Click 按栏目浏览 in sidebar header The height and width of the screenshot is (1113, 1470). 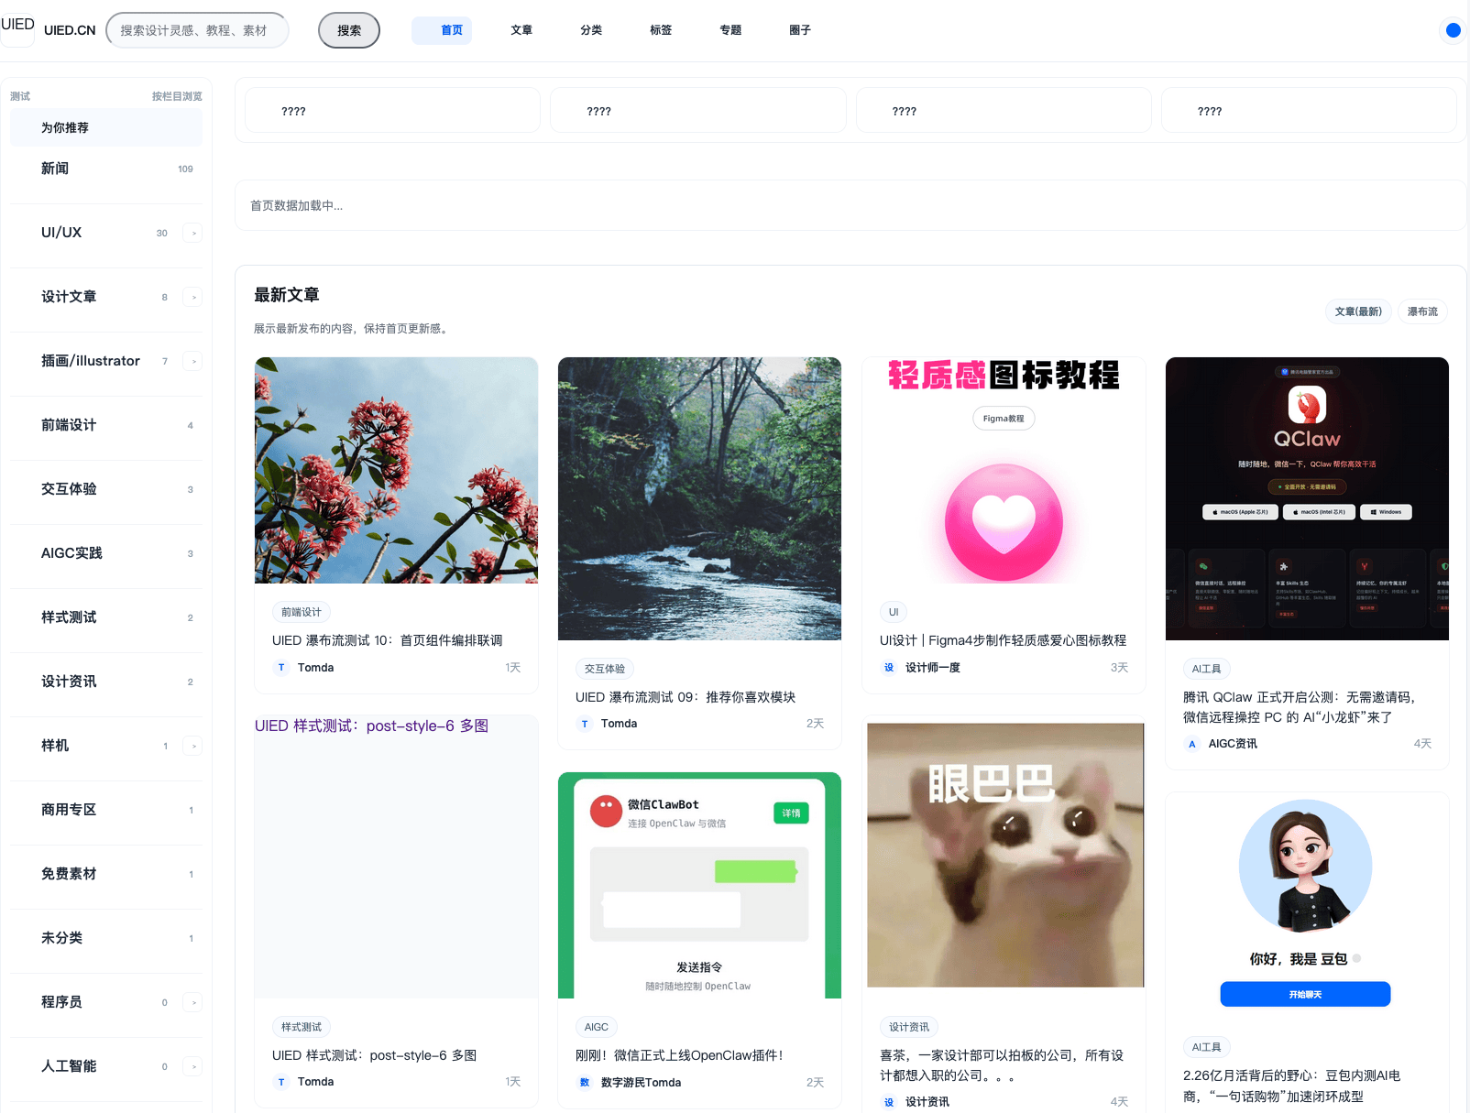click(177, 96)
